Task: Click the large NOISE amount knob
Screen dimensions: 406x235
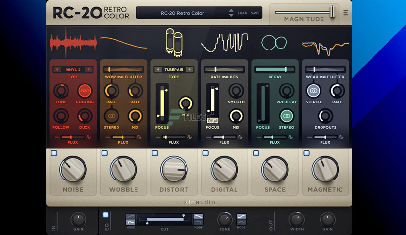Action: 73,169
